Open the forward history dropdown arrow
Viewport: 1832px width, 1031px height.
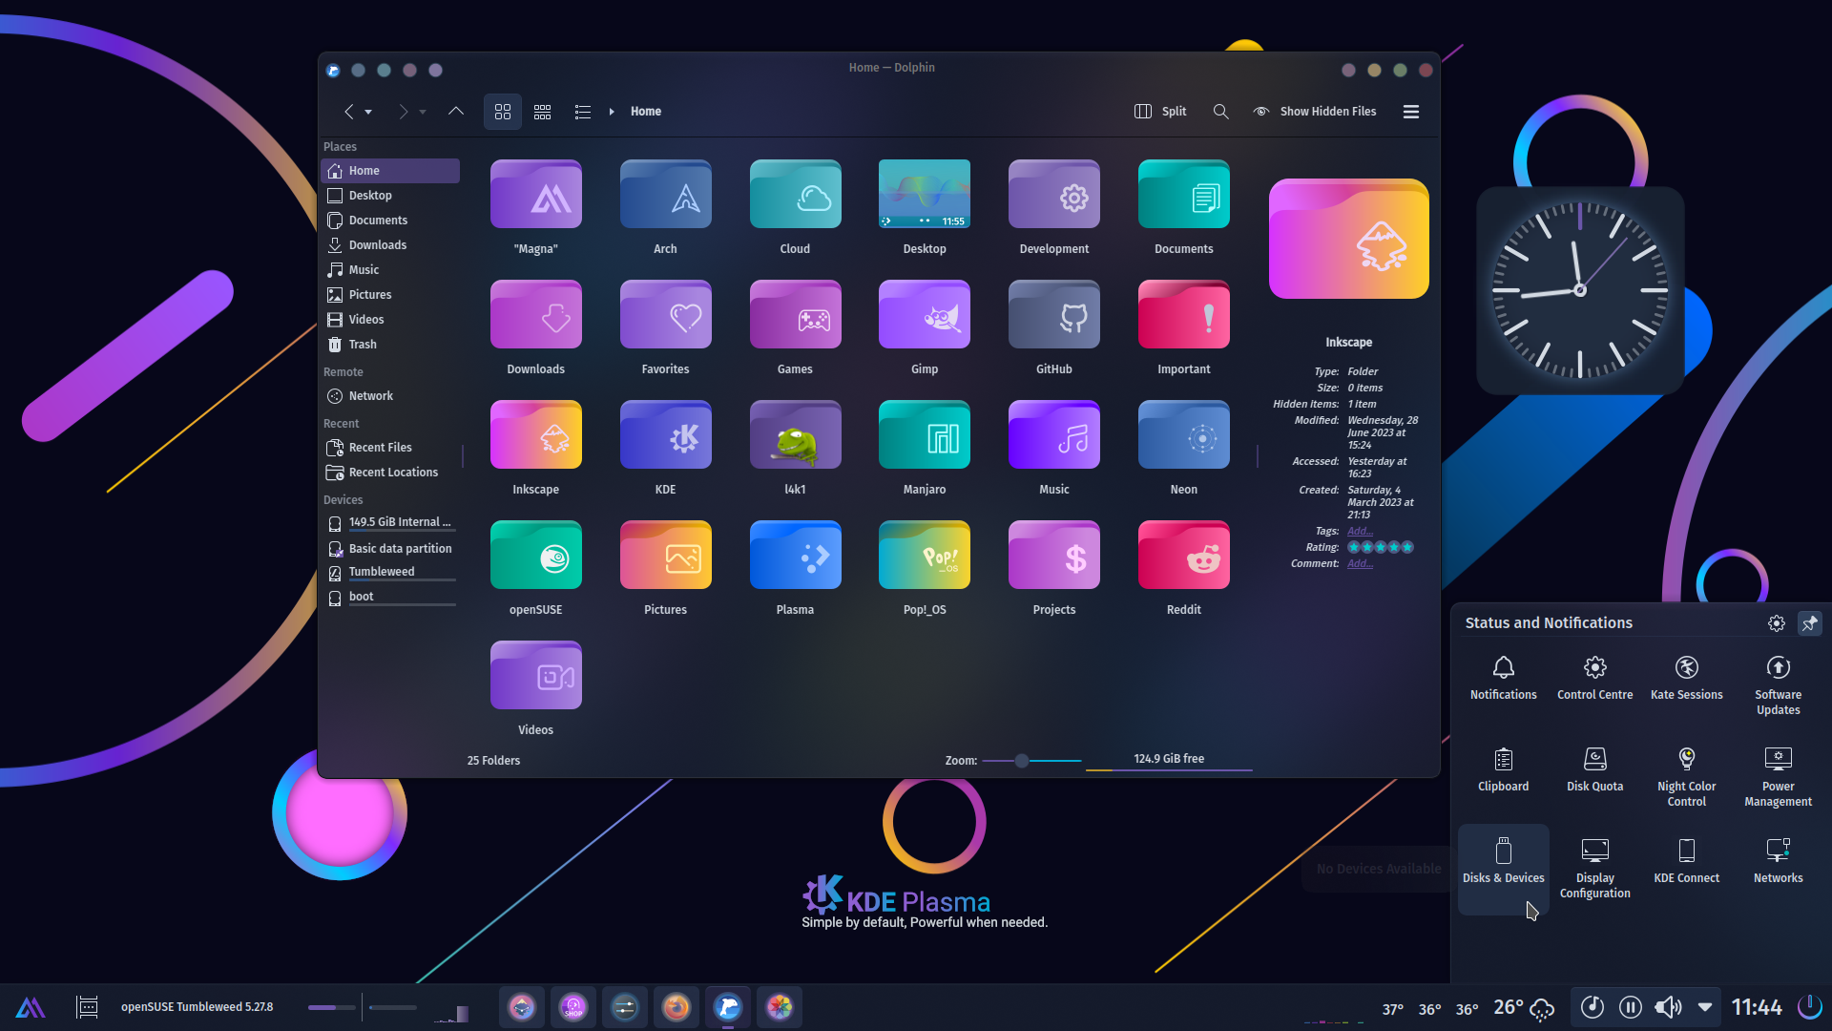pyautogui.click(x=423, y=113)
